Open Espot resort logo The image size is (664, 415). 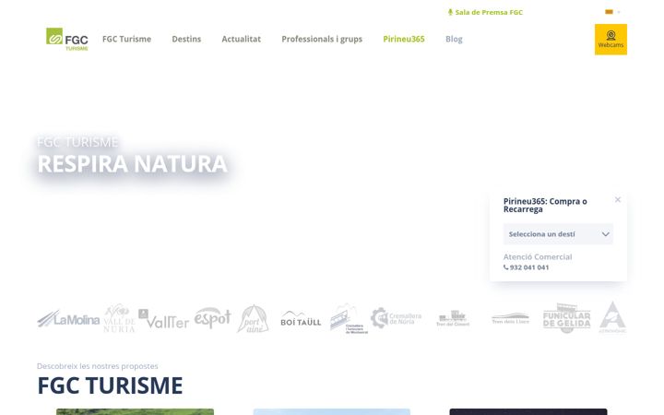pos(213,317)
